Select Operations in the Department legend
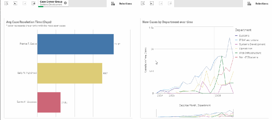This screenshot has height=120, width=272. pyautogui.click(x=245, y=49)
